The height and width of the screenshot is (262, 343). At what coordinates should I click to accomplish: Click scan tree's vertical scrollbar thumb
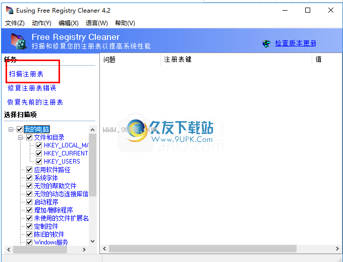click(92, 165)
